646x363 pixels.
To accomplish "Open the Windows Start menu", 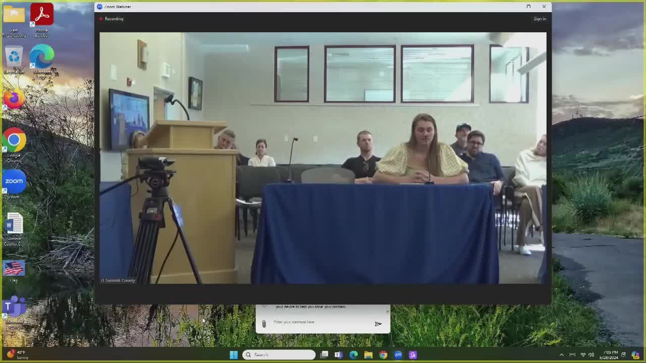I will [x=233, y=354].
